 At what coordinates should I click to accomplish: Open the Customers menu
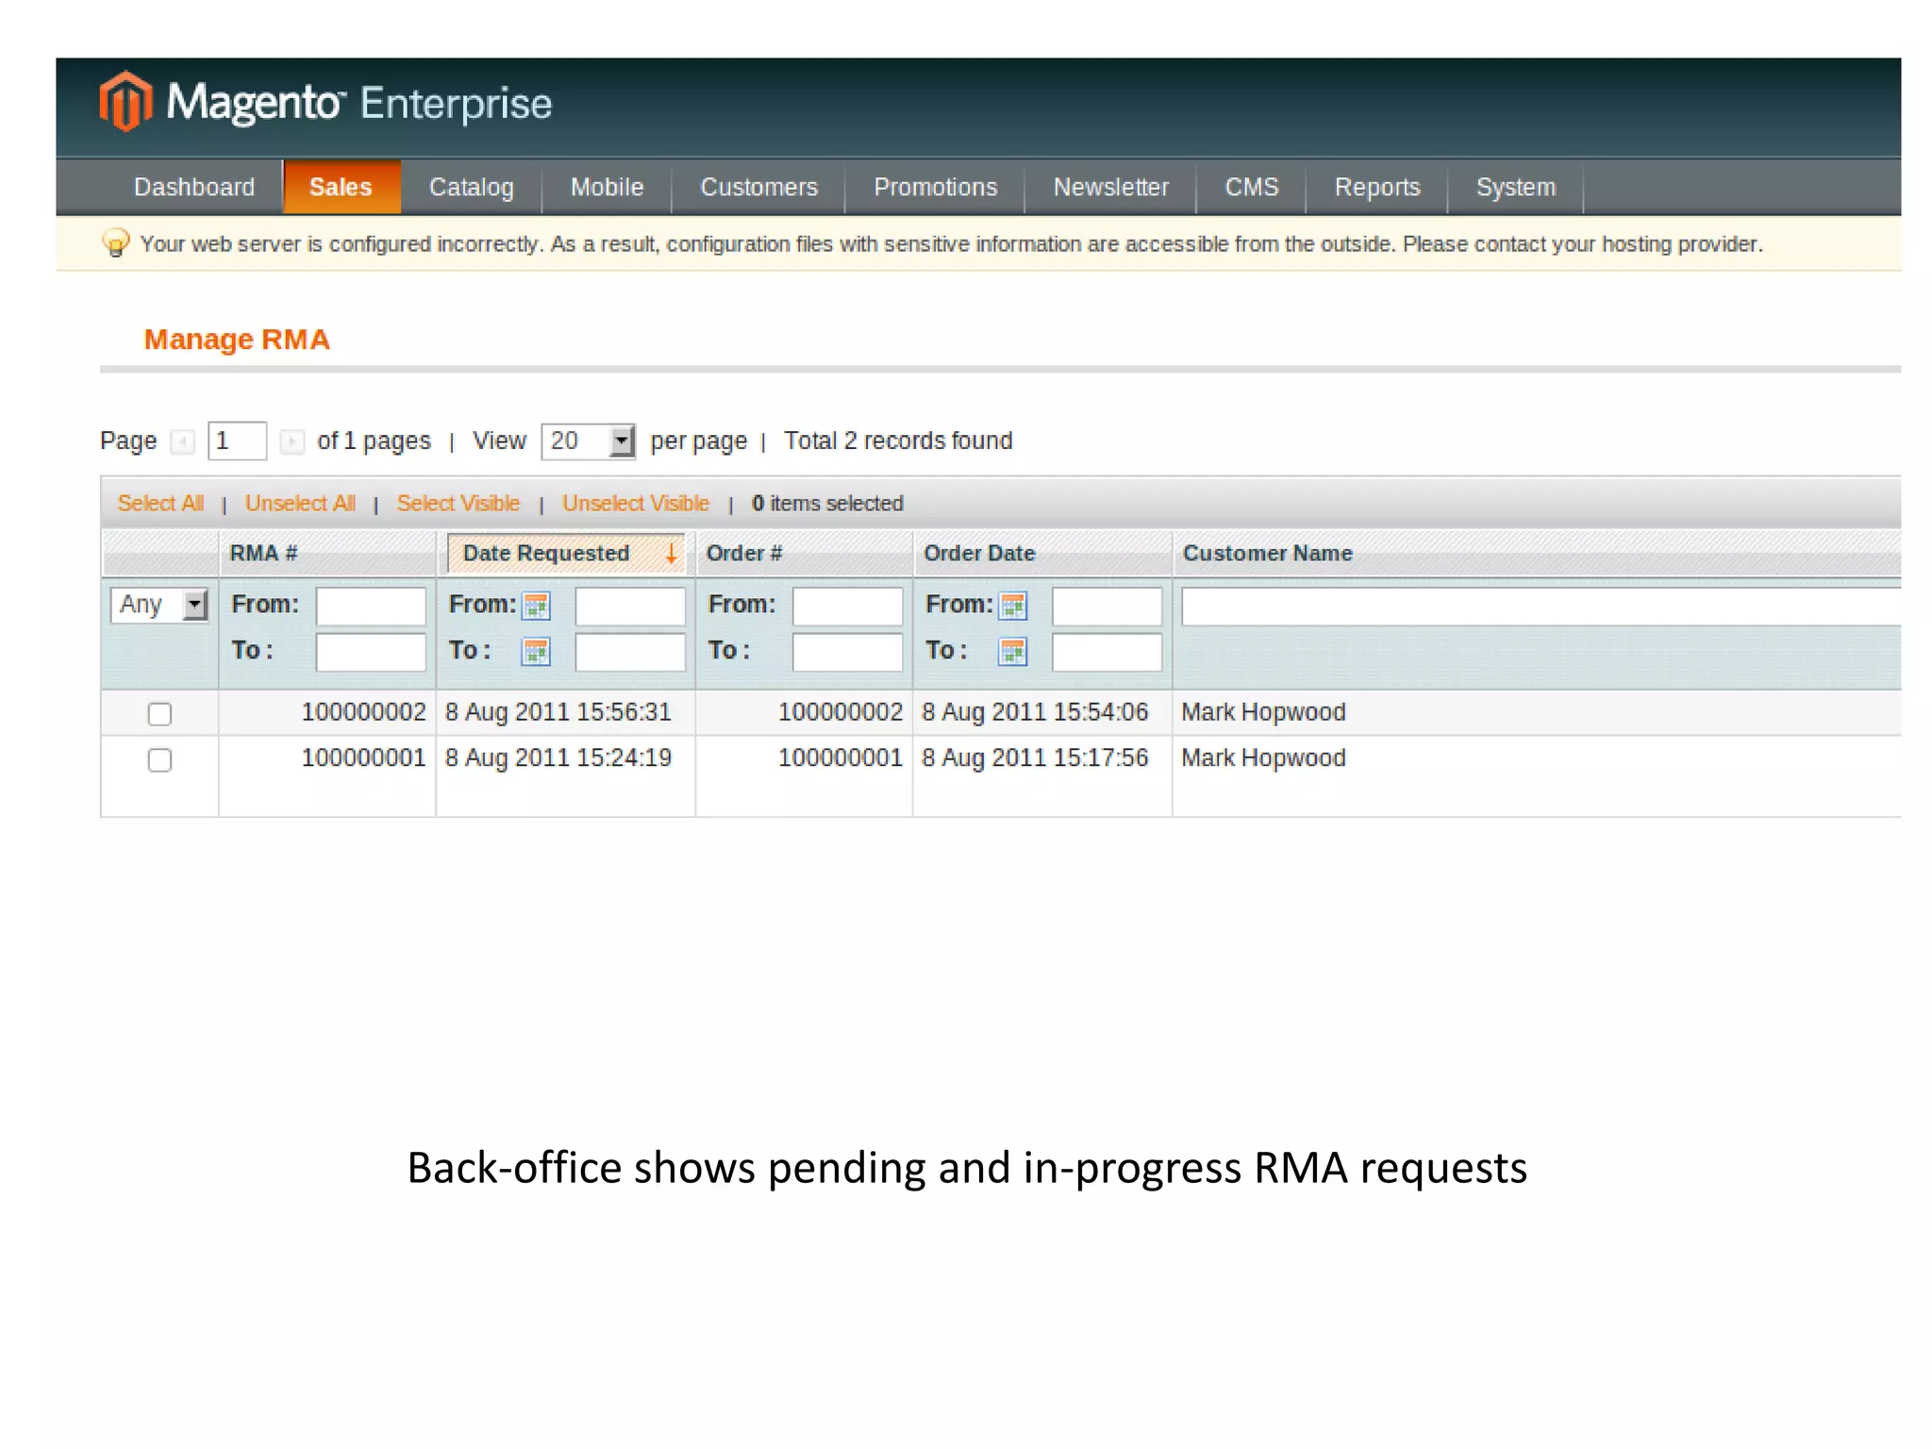tap(758, 187)
